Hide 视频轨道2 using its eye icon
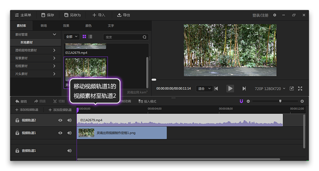The image size is (319, 171). pyautogui.click(x=60, y=120)
